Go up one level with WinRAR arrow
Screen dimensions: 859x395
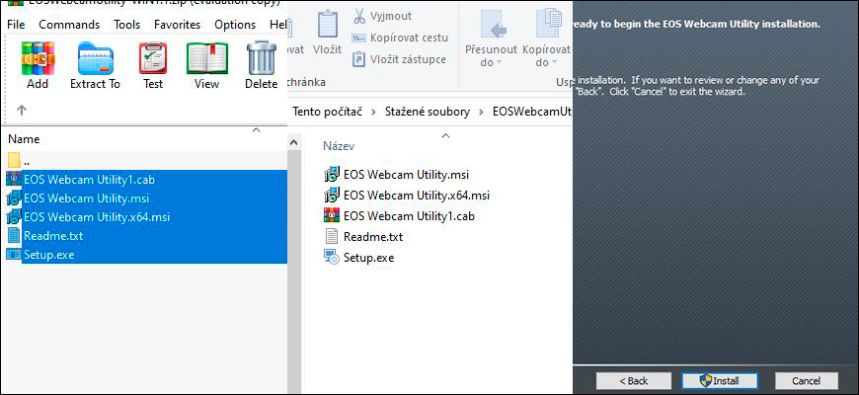click(22, 111)
